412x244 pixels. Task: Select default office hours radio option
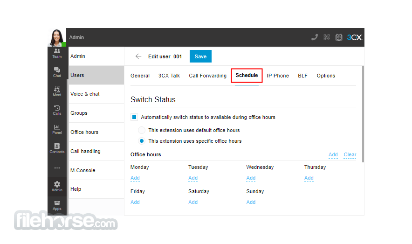tap(142, 130)
